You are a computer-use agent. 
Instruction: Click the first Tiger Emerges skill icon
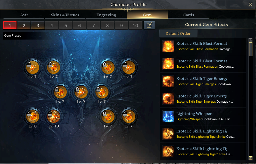pos(168,81)
